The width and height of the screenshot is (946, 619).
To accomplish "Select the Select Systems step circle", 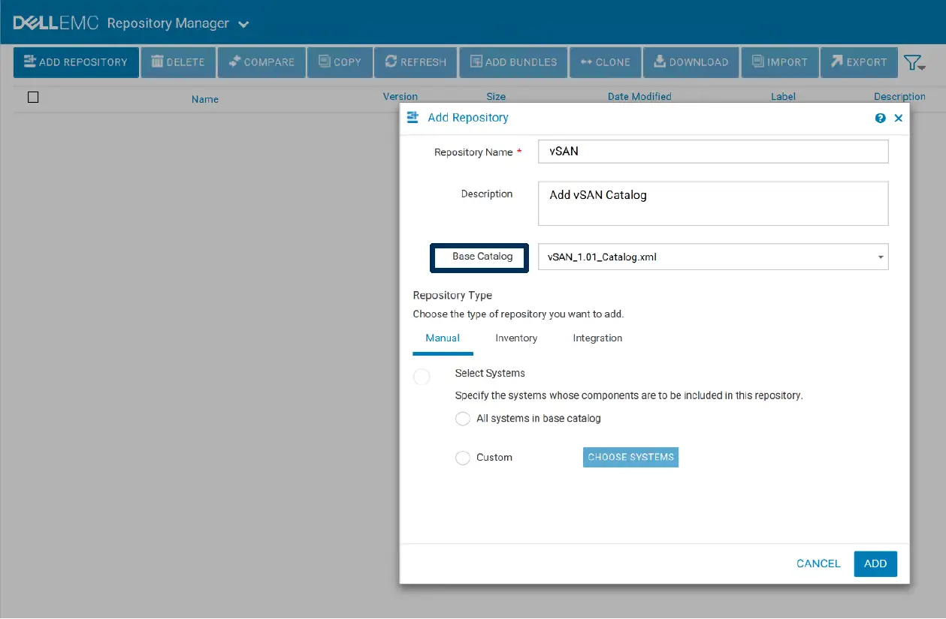I will (422, 377).
